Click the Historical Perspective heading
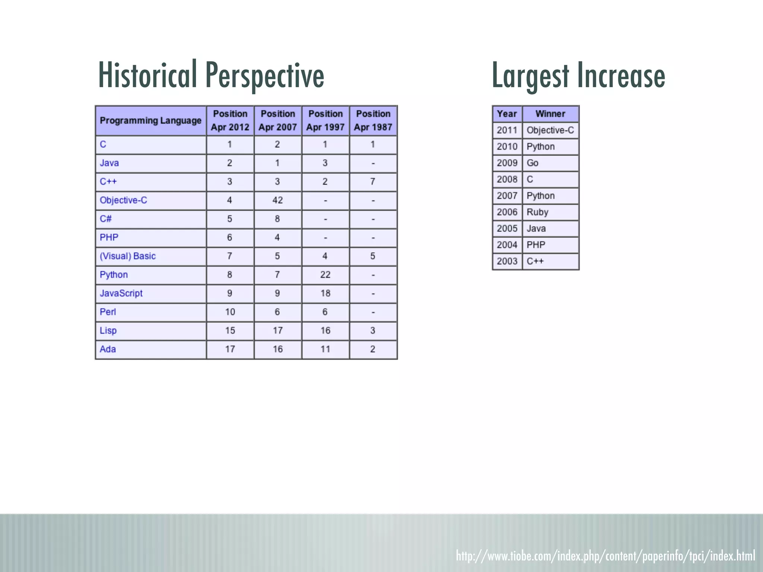The image size is (763, 572). pyautogui.click(x=211, y=76)
